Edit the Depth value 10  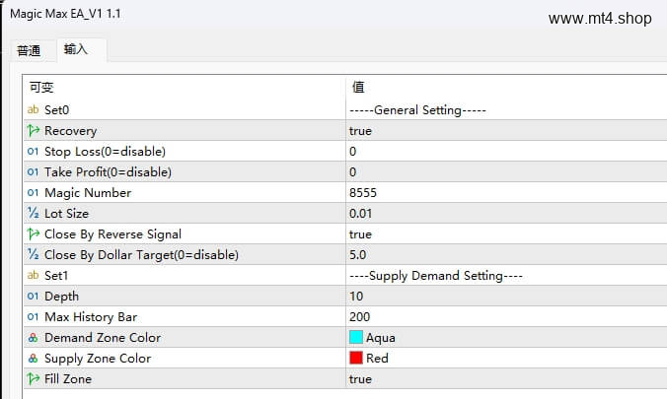(356, 297)
